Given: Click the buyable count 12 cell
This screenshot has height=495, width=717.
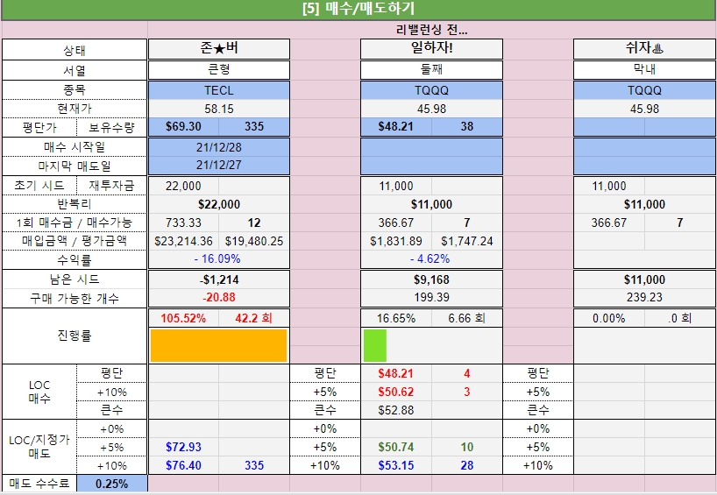Looking at the screenshot, I should coord(254,223).
